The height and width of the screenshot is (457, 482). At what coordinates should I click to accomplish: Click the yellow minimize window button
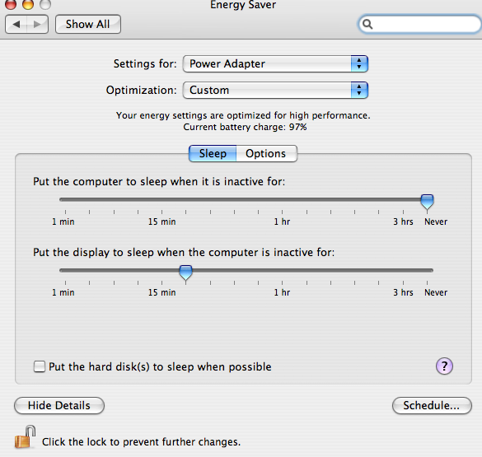28,5
